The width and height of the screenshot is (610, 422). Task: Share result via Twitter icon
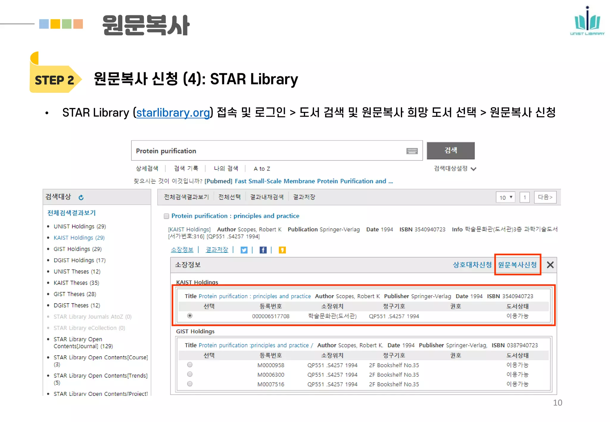click(244, 250)
